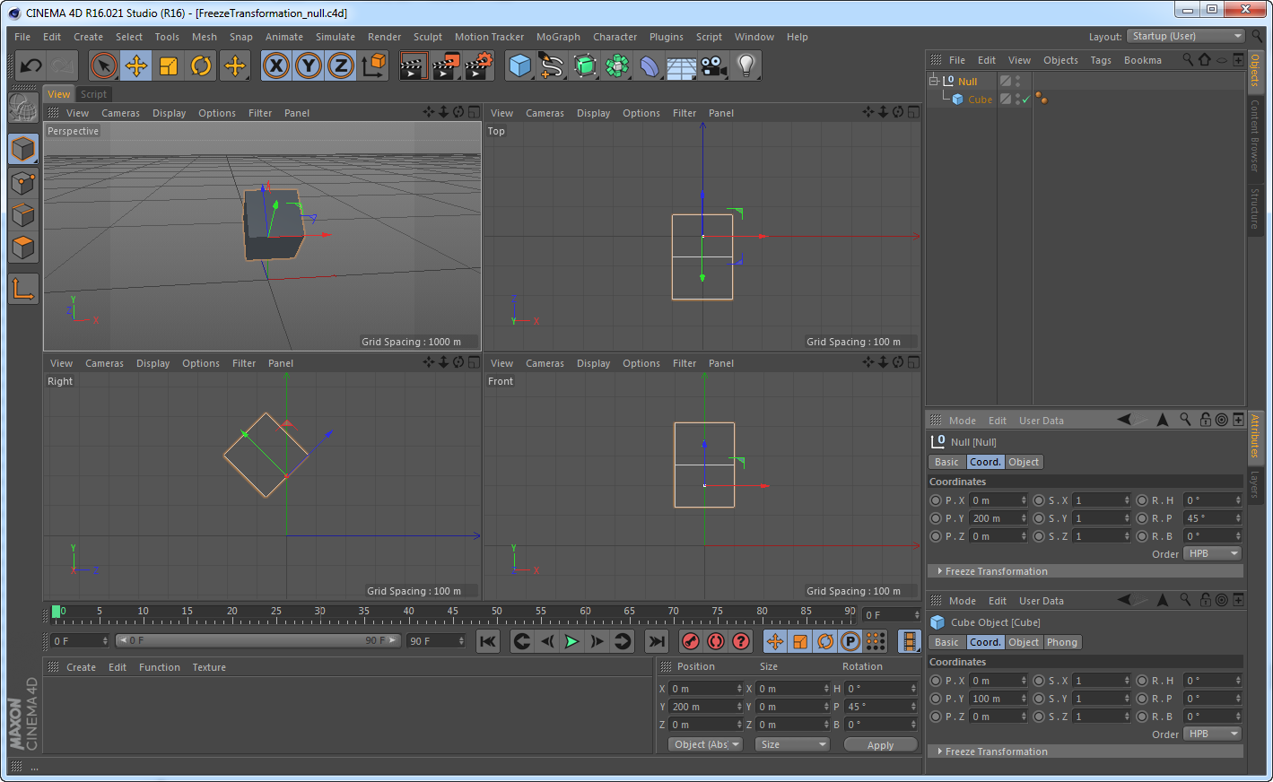Open Null rotation Order HPB dropdown

click(x=1213, y=554)
